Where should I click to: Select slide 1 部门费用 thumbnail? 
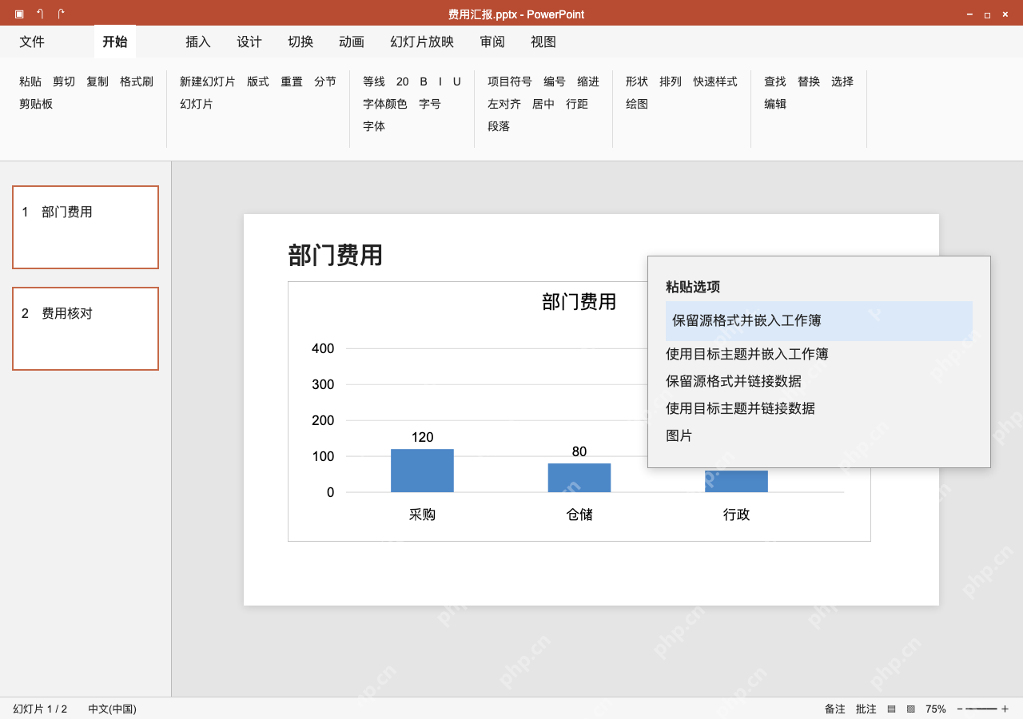pyautogui.click(x=86, y=228)
